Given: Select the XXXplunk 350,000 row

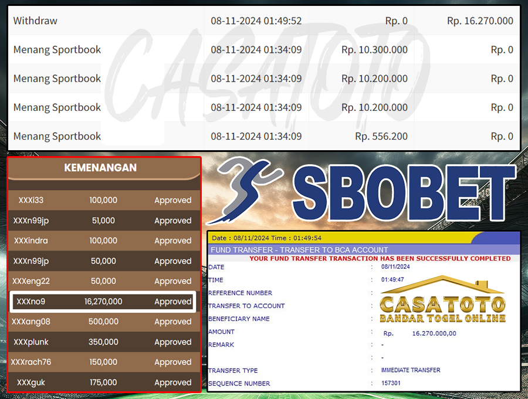Looking at the screenshot, I should click(103, 342).
